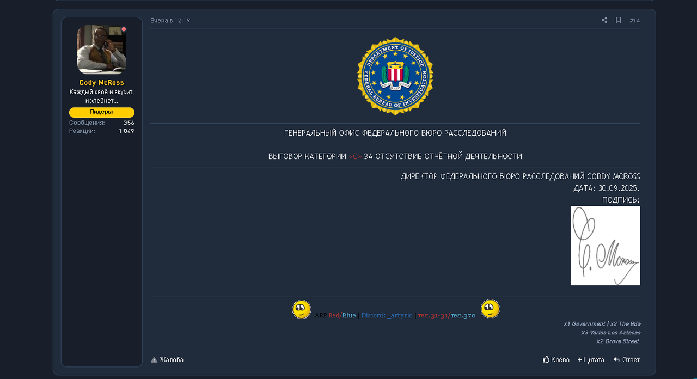This screenshot has width=697, height=379.
Task: Select the ДАТА: 30.09.2025 text
Action: pos(607,188)
